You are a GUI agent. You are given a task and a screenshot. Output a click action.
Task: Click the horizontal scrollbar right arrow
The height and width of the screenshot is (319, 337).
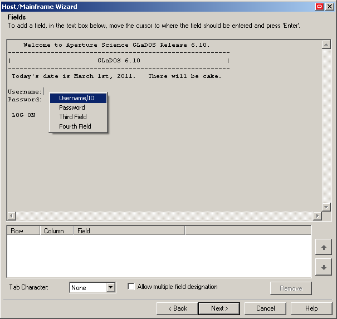click(x=318, y=215)
